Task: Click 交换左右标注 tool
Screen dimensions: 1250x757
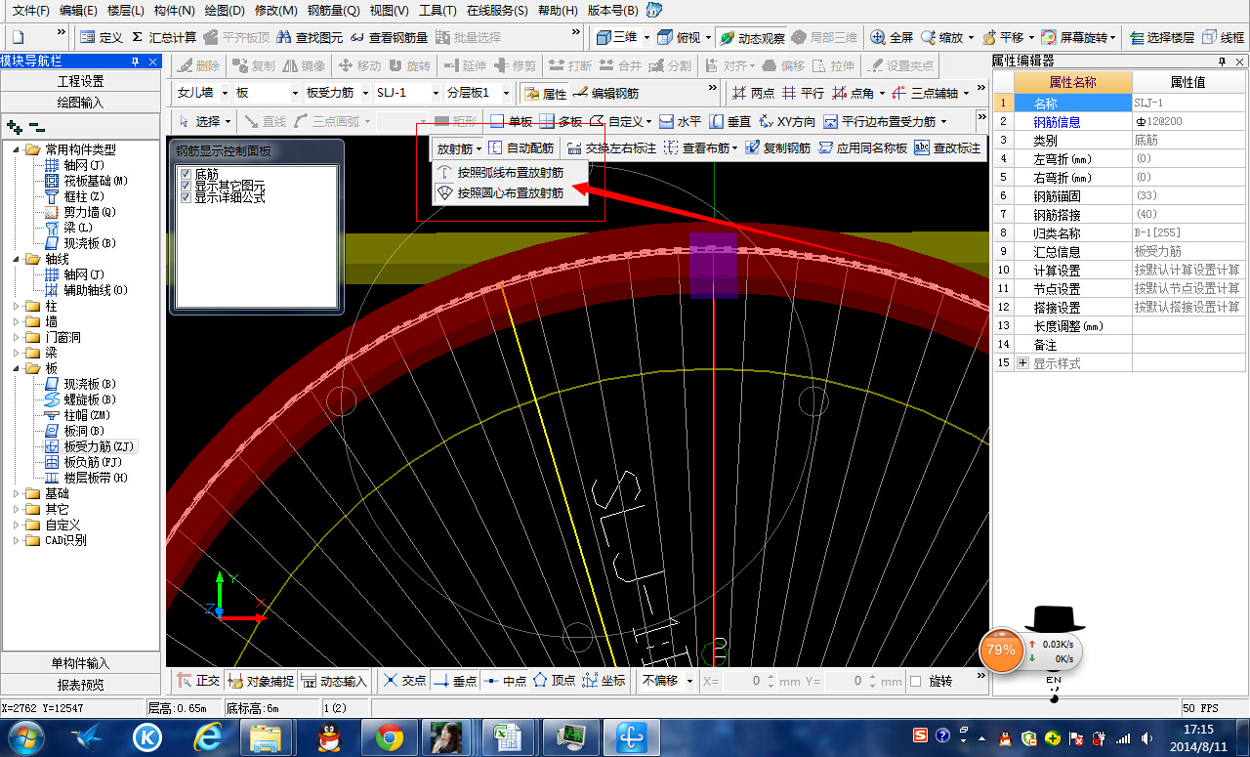Action: point(611,148)
